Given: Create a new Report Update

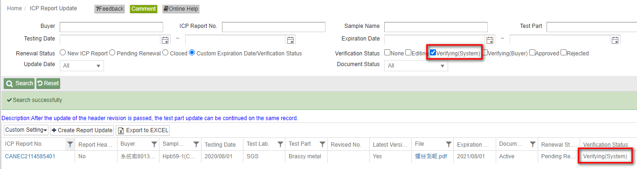Looking at the screenshot, I should (x=82, y=130).
